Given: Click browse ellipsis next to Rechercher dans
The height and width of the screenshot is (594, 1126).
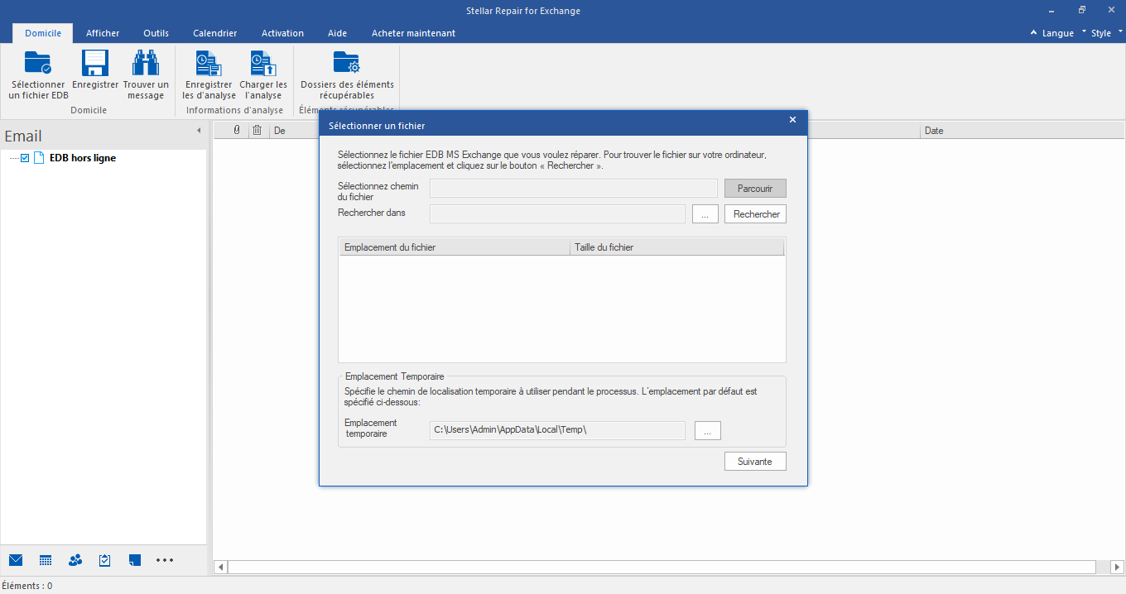Looking at the screenshot, I should pyautogui.click(x=705, y=214).
